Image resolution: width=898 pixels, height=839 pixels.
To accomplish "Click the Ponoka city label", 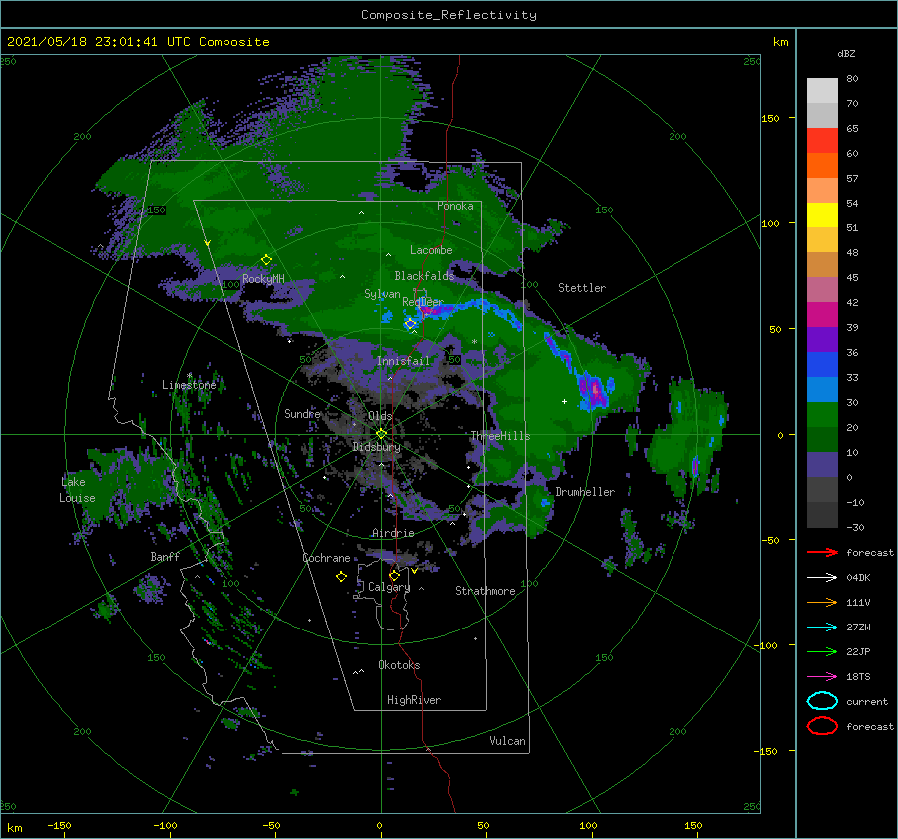I will [455, 206].
